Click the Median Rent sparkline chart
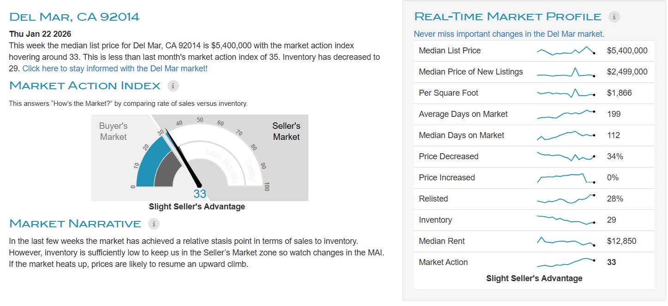This screenshot has height=306, width=668. tap(566, 241)
